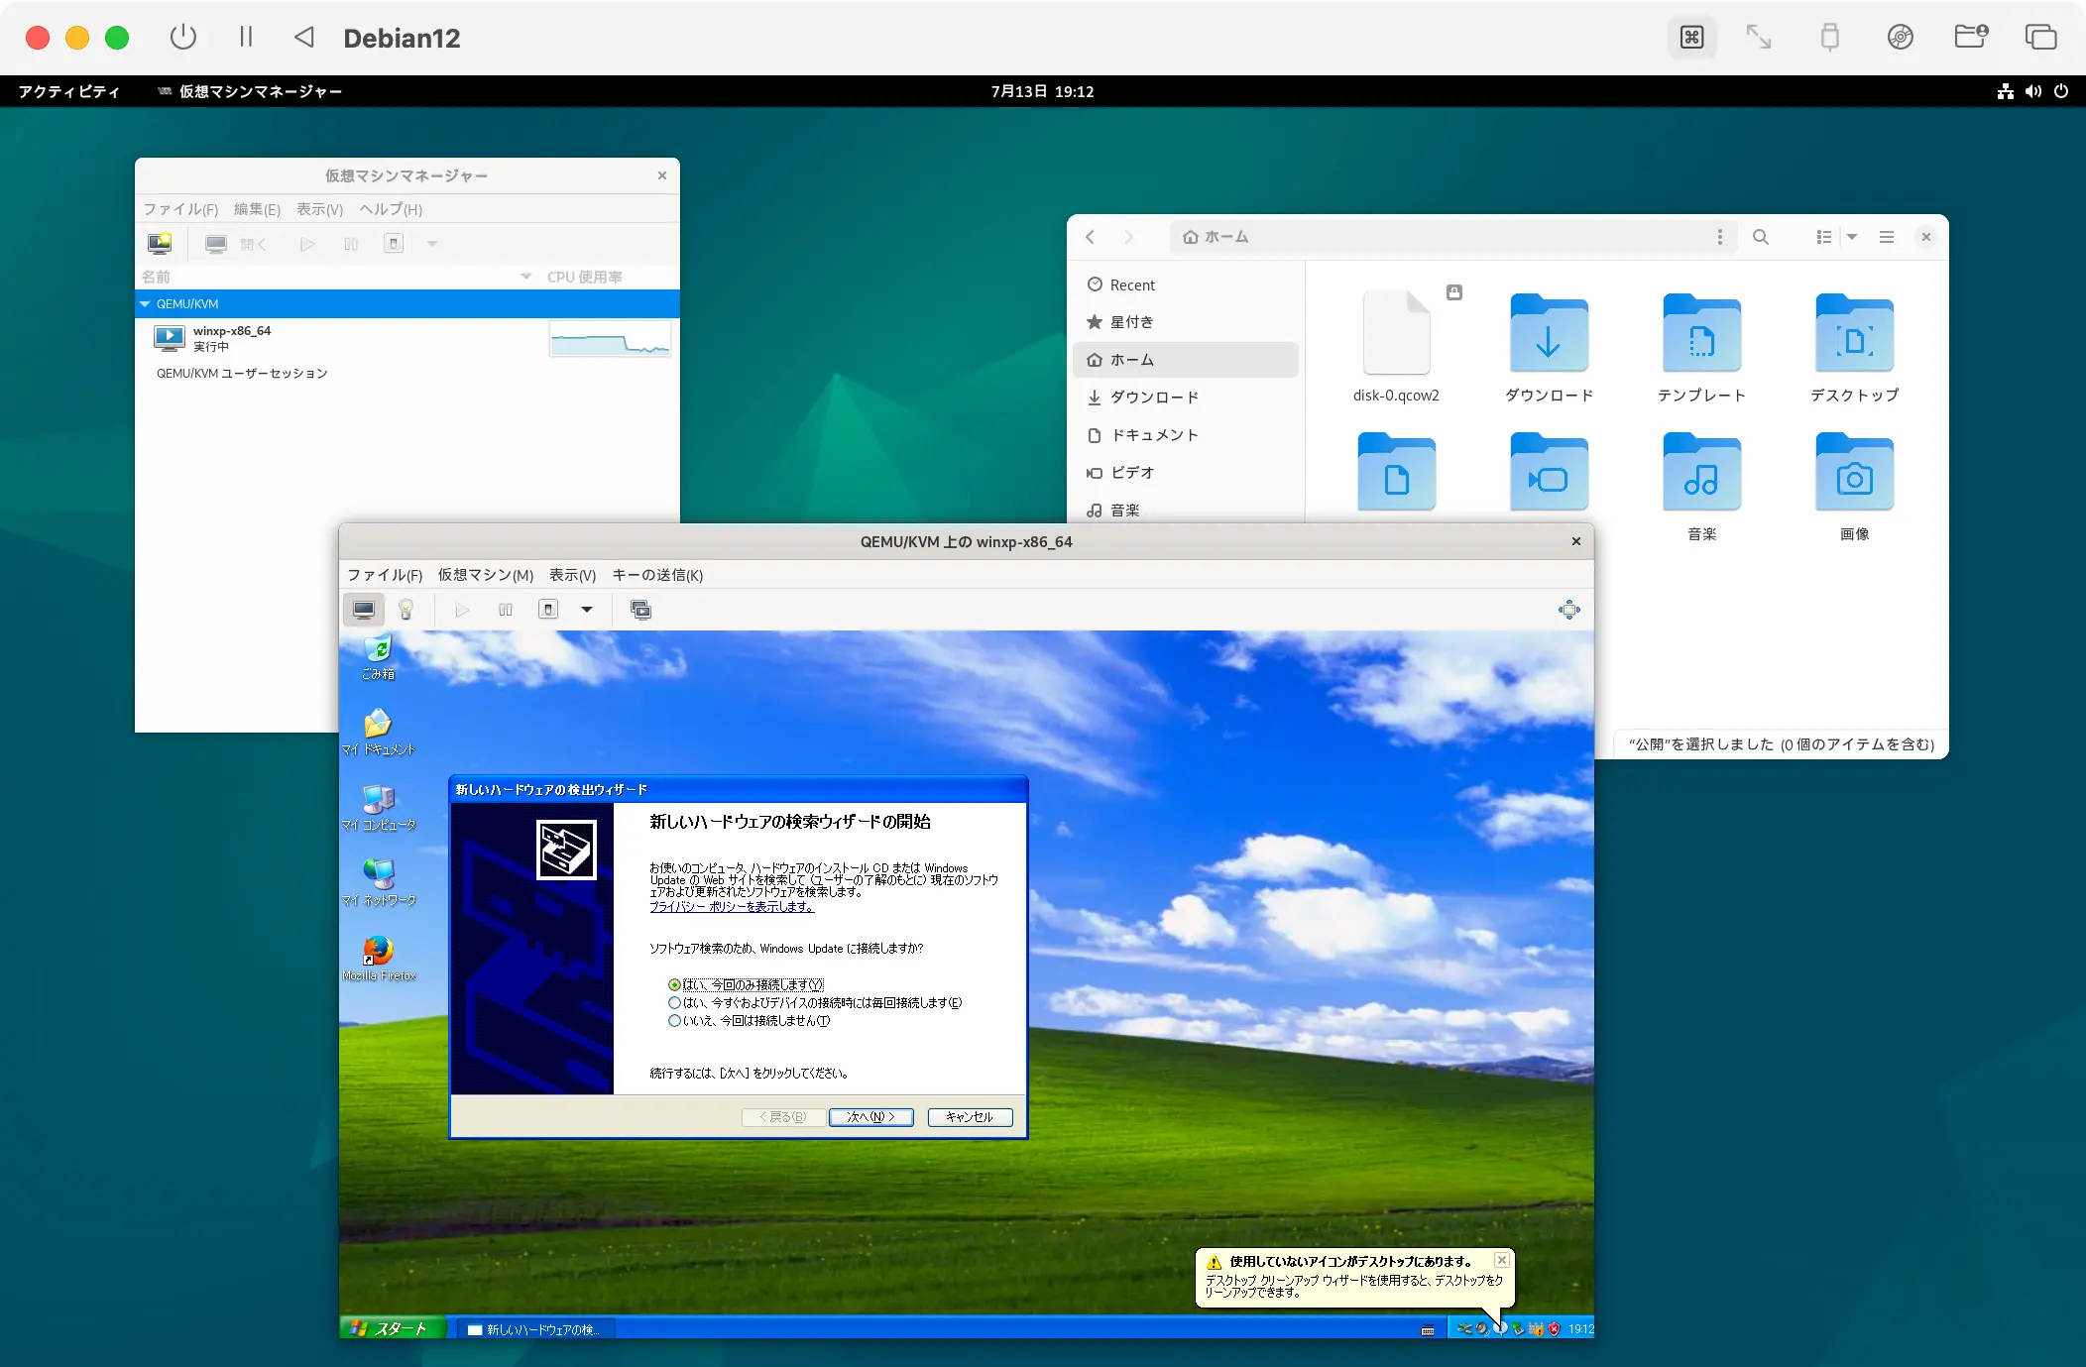Image resolution: width=2086 pixels, height=1367 pixels.
Task: Select the winxp-x86_64 virtual machine entry
Action: [x=407, y=338]
